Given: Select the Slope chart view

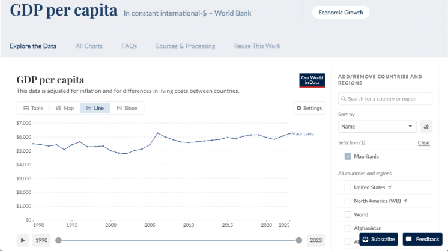Looking at the screenshot, I should (x=126, y=108).
